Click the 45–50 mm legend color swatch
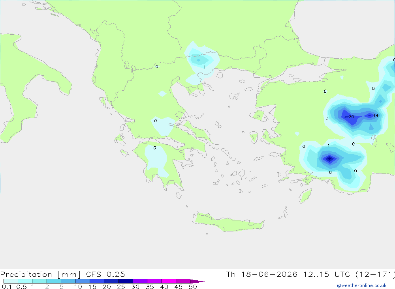395x289 pixels. [x=183, y=281]
